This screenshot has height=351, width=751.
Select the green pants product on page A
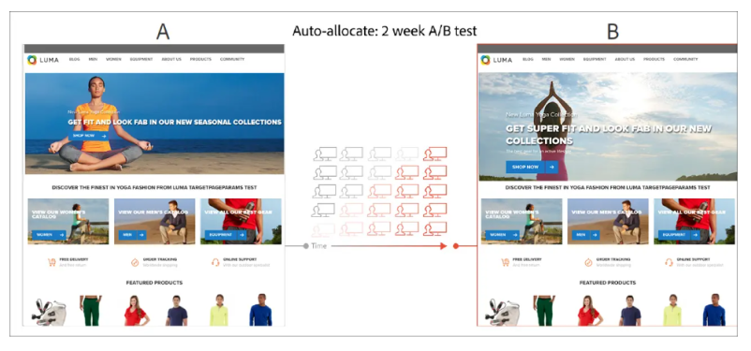[x=91, y=311]
